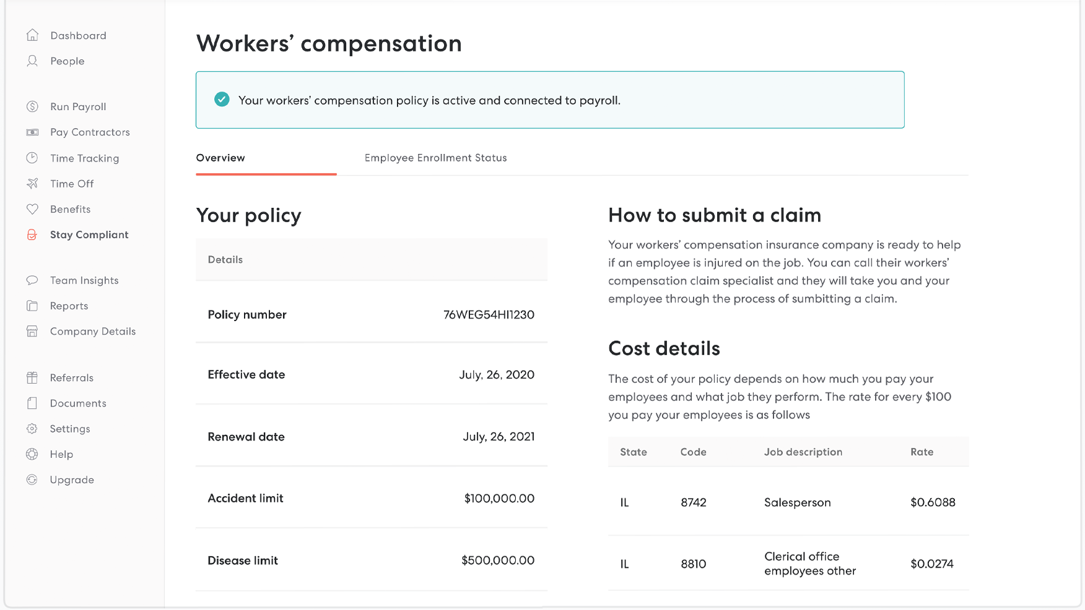Click the Company Details building icon
The height and width of the screenshot is (610, 1085).
pos(33,331)
